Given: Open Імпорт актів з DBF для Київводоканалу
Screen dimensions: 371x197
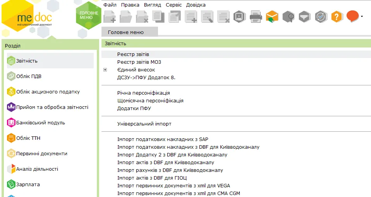Looking at the screenshot, I should pyautogui.click(x=166, y=163).
